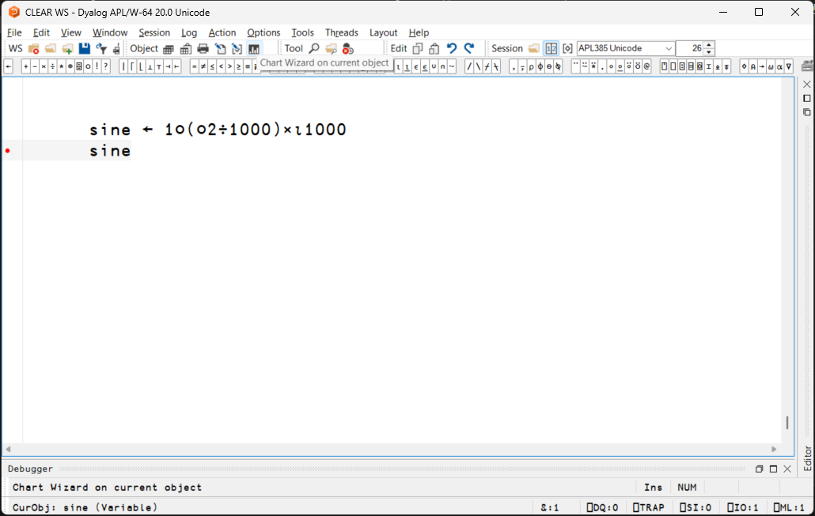This screenshot has height=516, width=815.
Task: Insert the left arrow assignment glyph
Action: (x=9, y=66)
